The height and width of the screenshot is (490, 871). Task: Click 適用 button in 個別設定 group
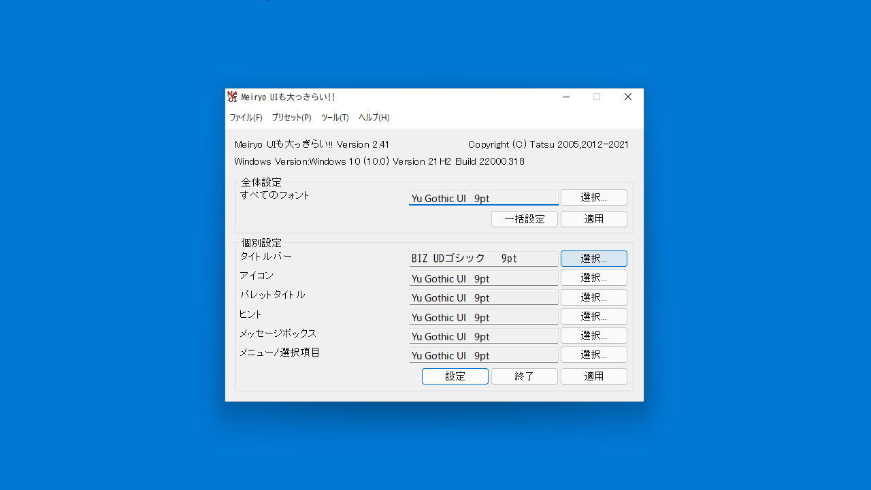[594, 376]
